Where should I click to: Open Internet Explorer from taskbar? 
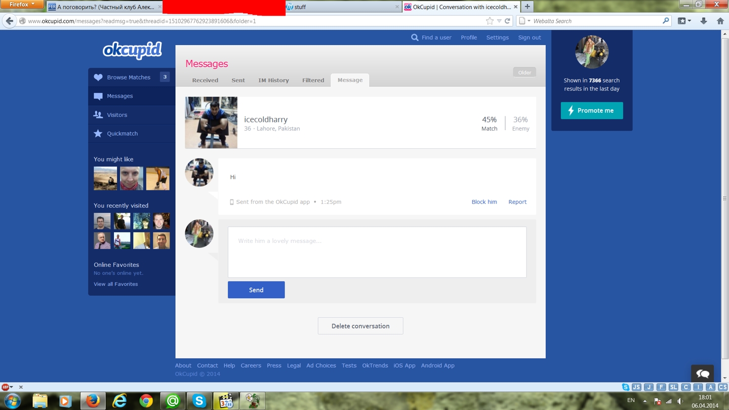click(119, 401)
